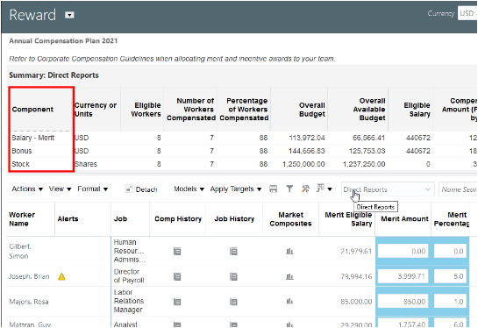Viewport: 478px width, 328px height.
Task: Open Market Composites for Joseph, Brian
Action: 289,276
